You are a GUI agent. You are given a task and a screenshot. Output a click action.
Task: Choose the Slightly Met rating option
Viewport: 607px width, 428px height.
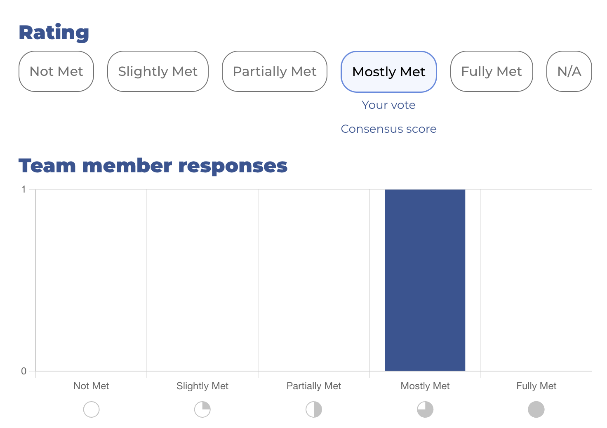(158, 71)
